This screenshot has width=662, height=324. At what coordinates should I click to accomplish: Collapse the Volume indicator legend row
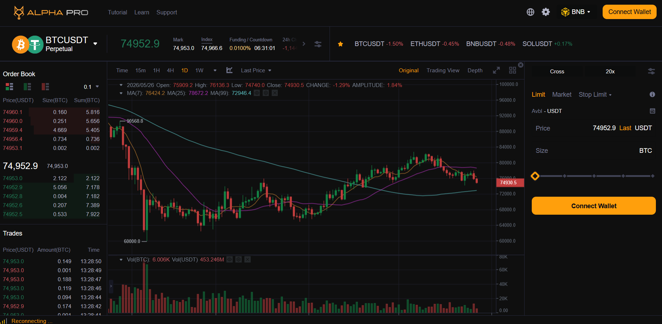(x=121, y=260)
